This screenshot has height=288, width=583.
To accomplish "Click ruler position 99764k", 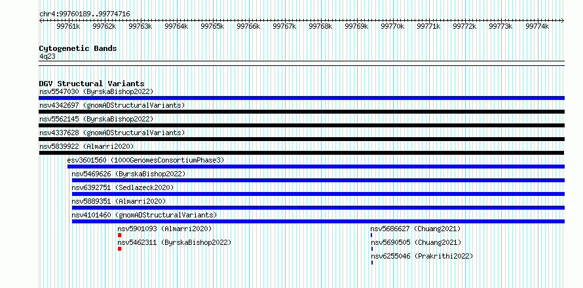I will pos(176,26).
